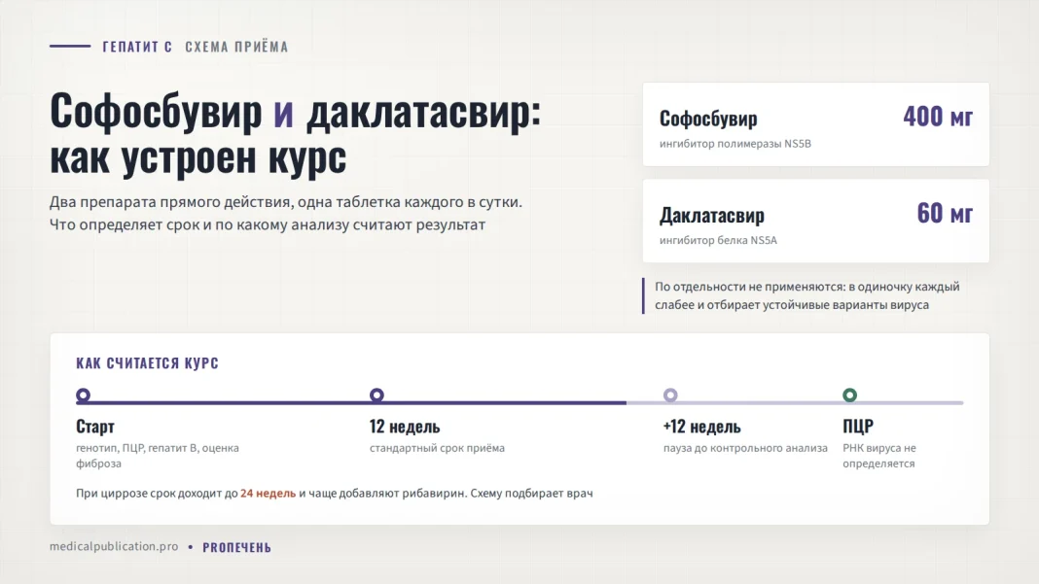
Task: Click 'стандартный срок приёма' description
Action: click(438, 448)
